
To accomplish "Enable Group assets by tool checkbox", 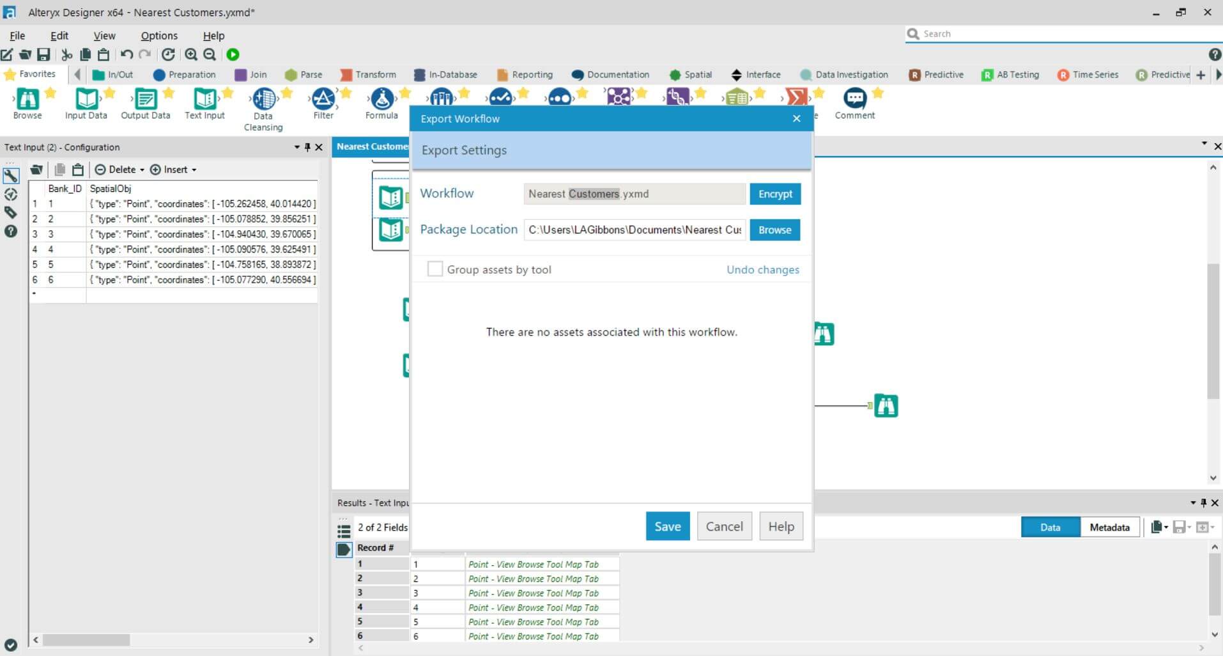I will (435, 269).
